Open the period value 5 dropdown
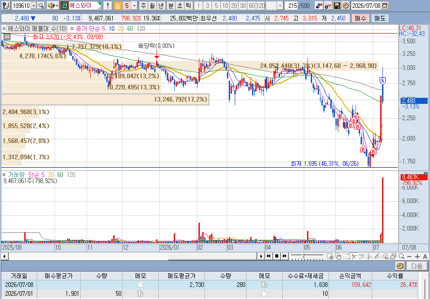 click(x=134, y=6)
